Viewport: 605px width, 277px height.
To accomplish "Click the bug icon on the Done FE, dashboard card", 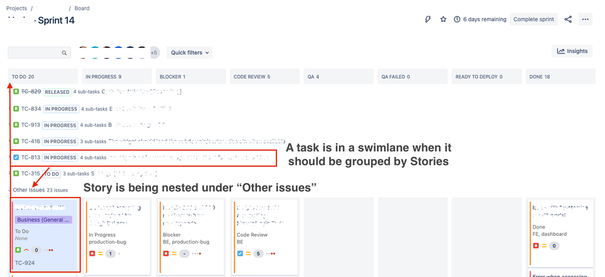I will click(x=535, y=245).
